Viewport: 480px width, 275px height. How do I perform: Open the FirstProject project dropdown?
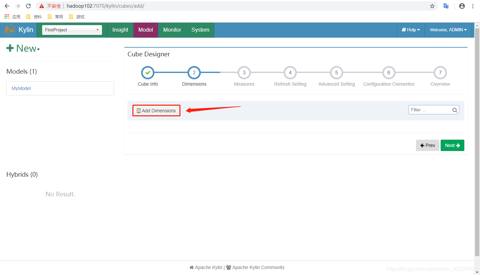coord(72,30)
